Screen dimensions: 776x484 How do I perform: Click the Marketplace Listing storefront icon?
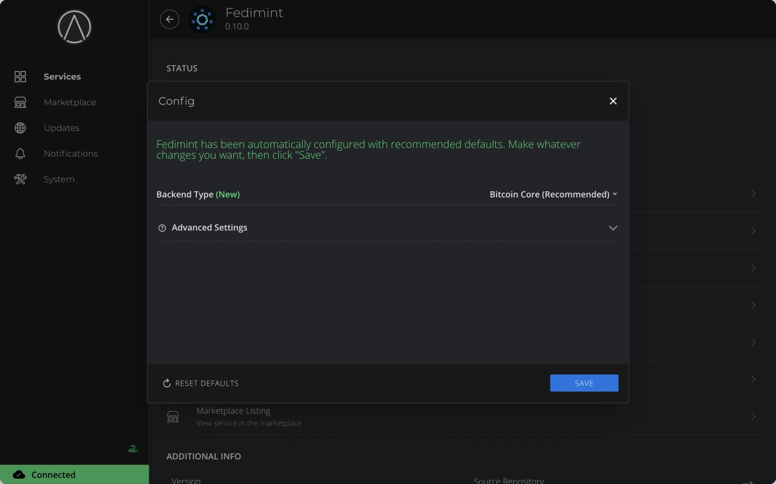pos(173,417)
